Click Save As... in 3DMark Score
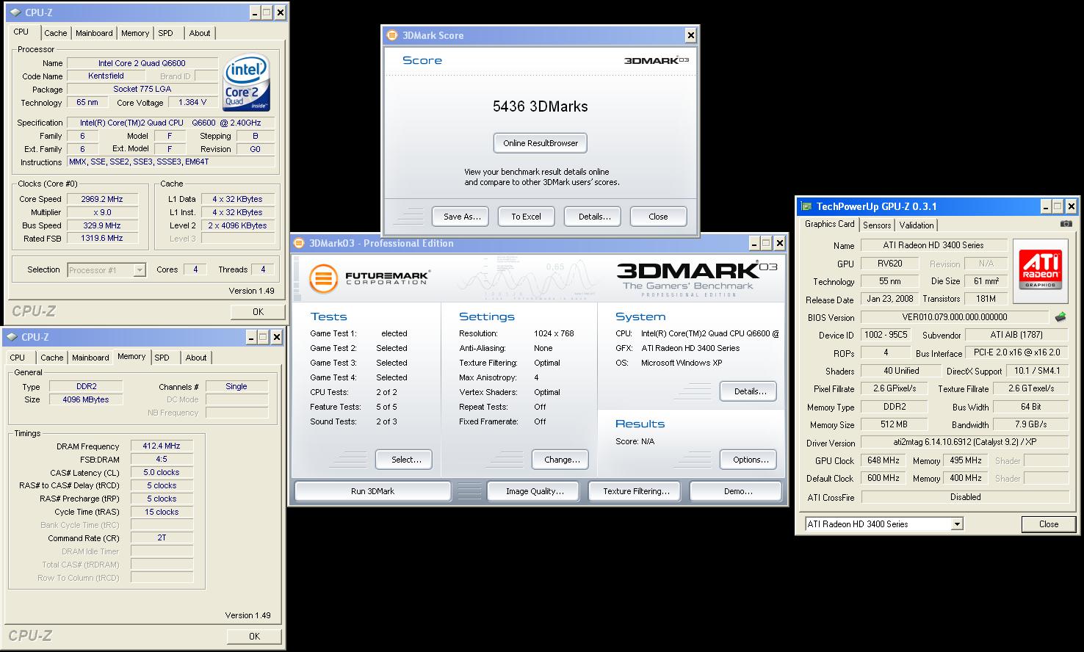The image size is (1084, 652). 460,217
